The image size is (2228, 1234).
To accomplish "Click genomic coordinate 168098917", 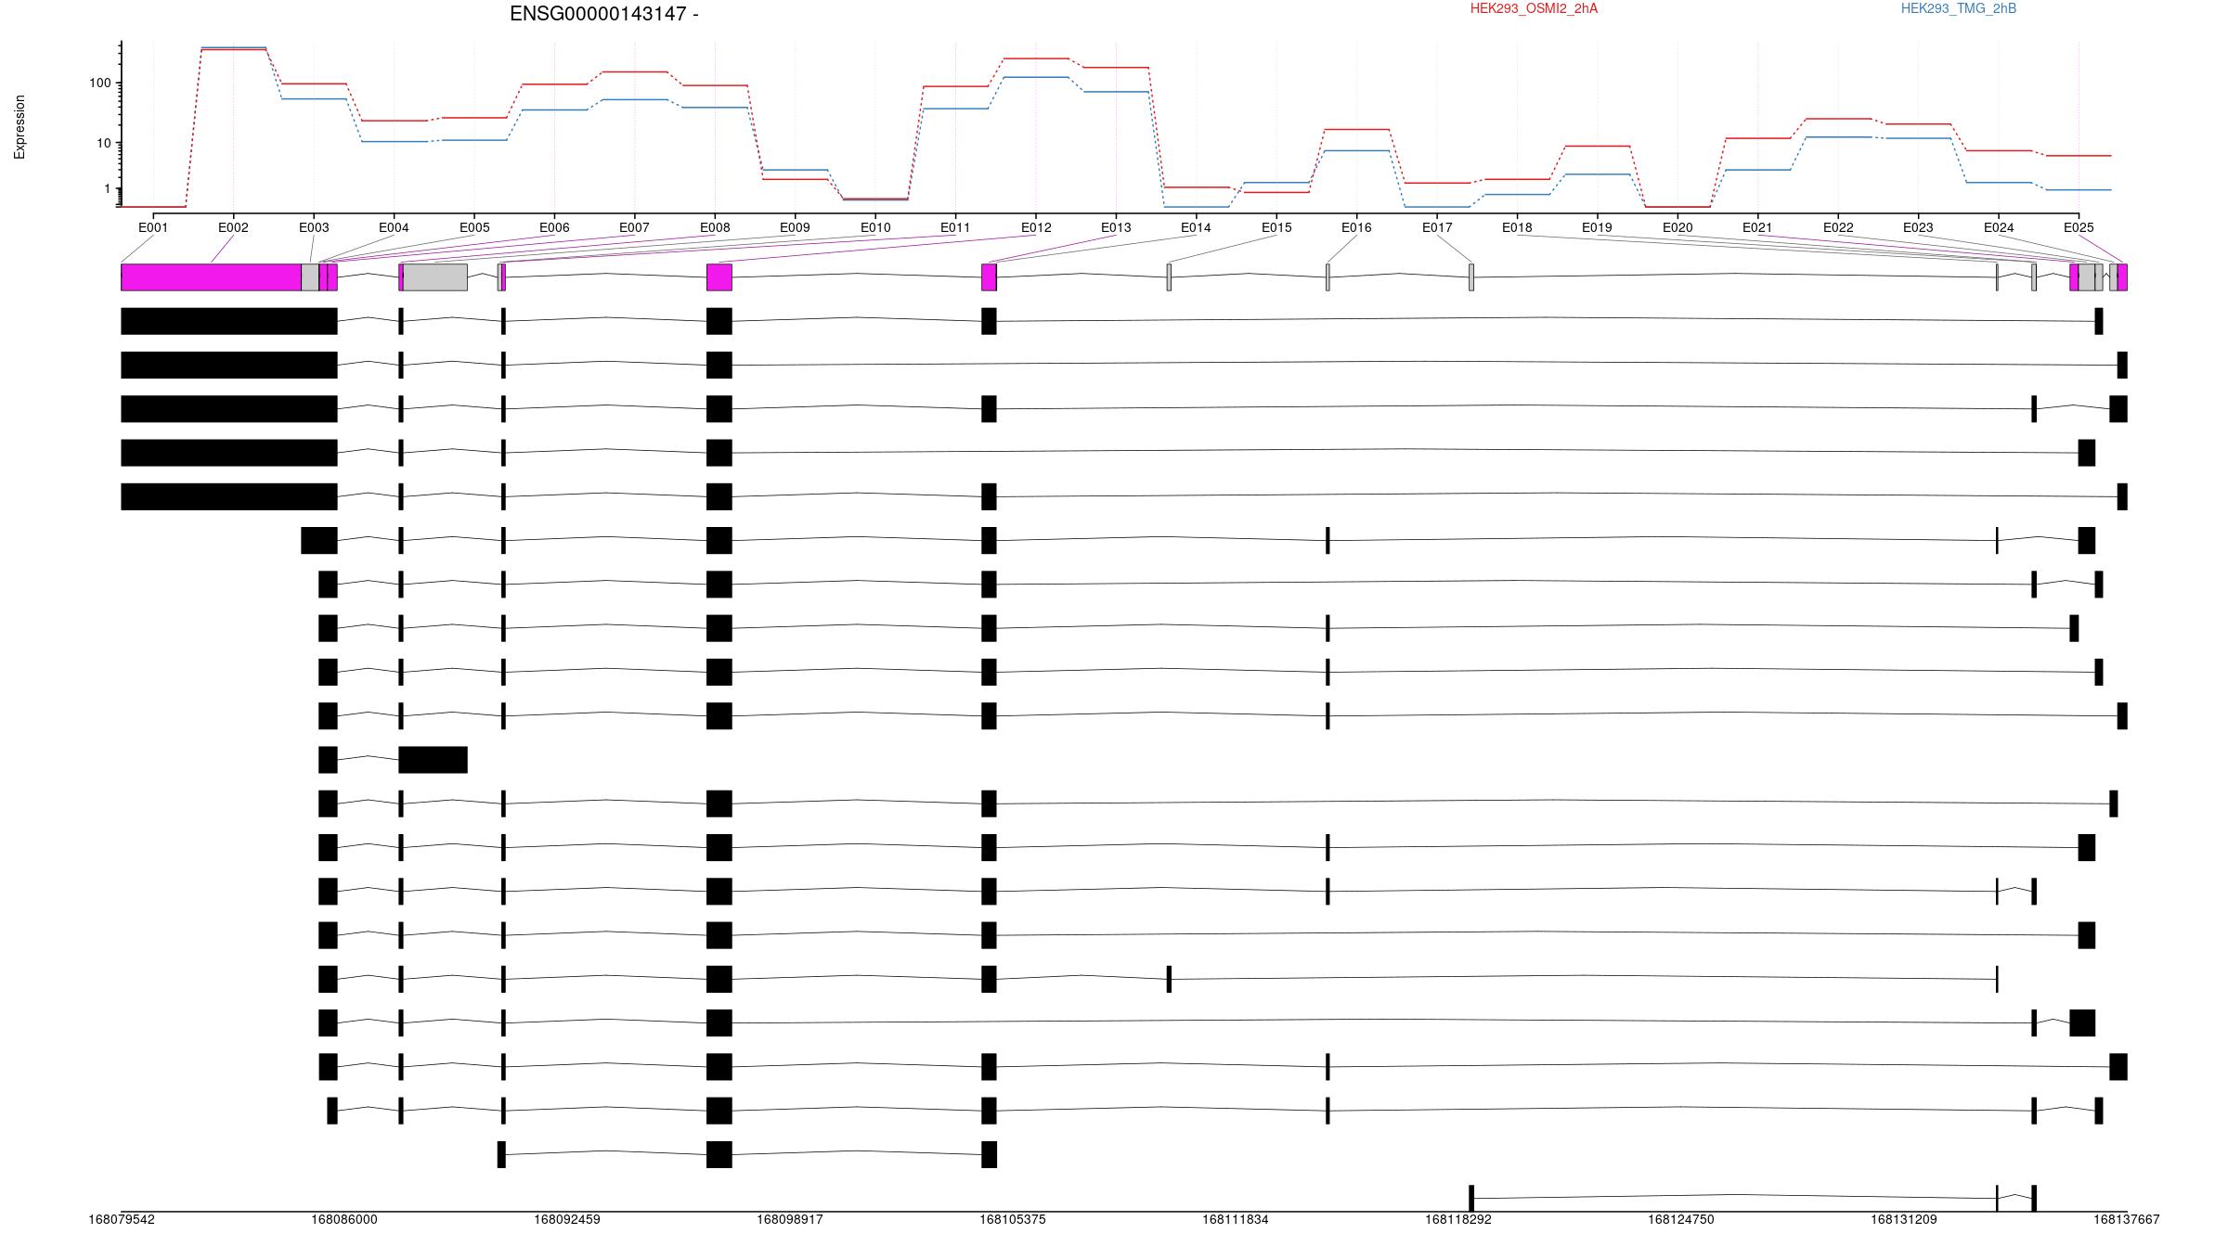I will 790,1219.
